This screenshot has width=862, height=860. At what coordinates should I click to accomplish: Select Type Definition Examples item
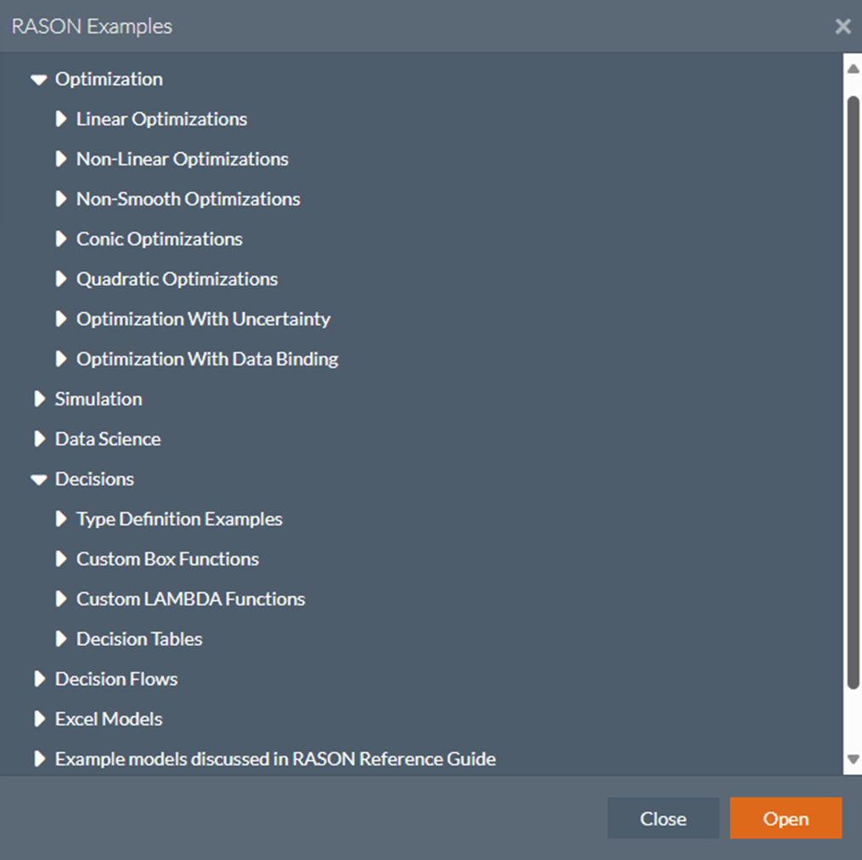click(179, 519)
